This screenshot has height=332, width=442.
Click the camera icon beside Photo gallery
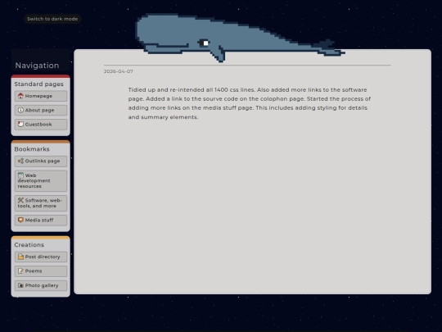(x=20, y=285)
